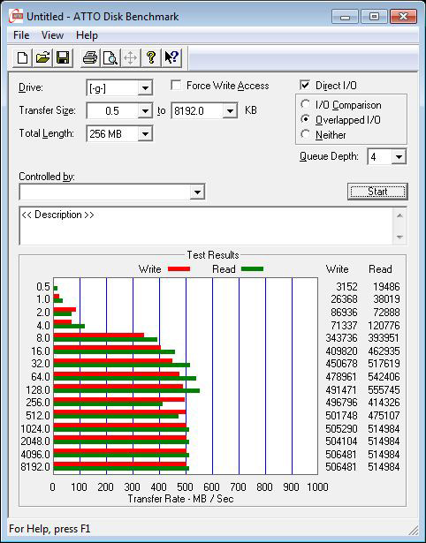Select I/O Comparison radio option
This screenshot has width=426, height=543.
[306, 104]
